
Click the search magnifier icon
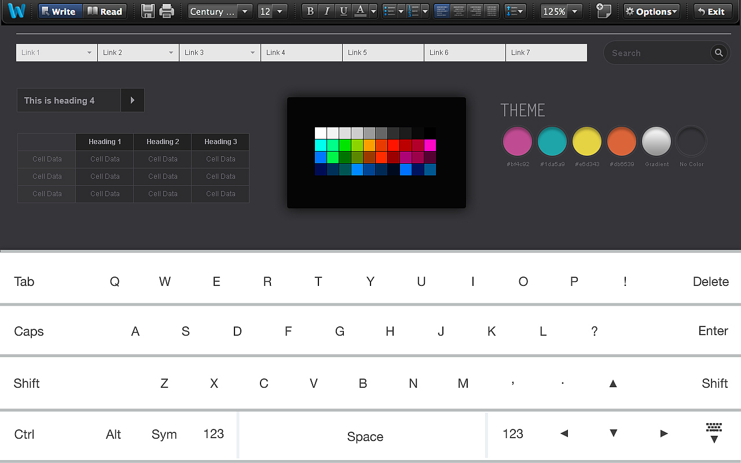pyautogui.click(x=718, y=53)
